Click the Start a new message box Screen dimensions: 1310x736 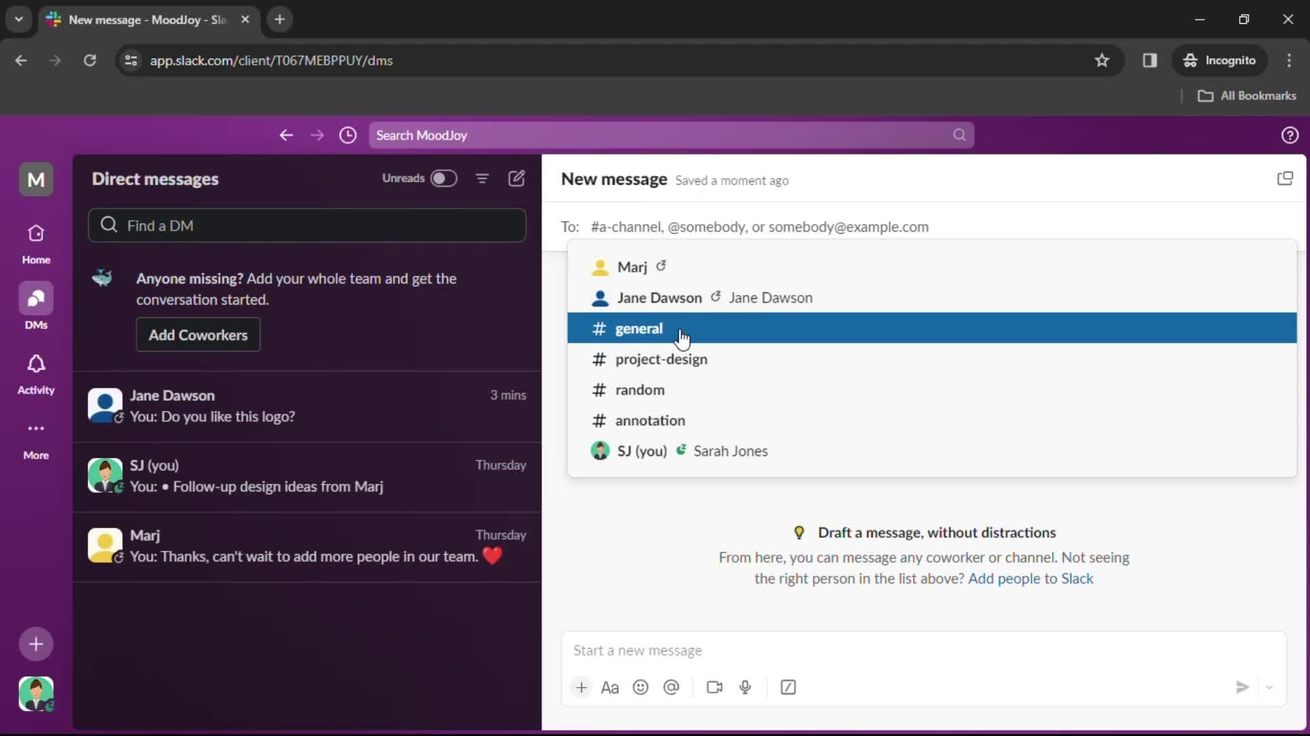click(x=923, y=651)
